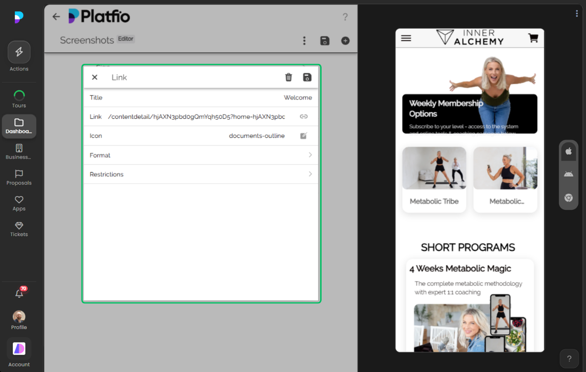Open the Inner Alchemy hamburger menu
This screenshot has width=586, height=372.
coord(406,38)
